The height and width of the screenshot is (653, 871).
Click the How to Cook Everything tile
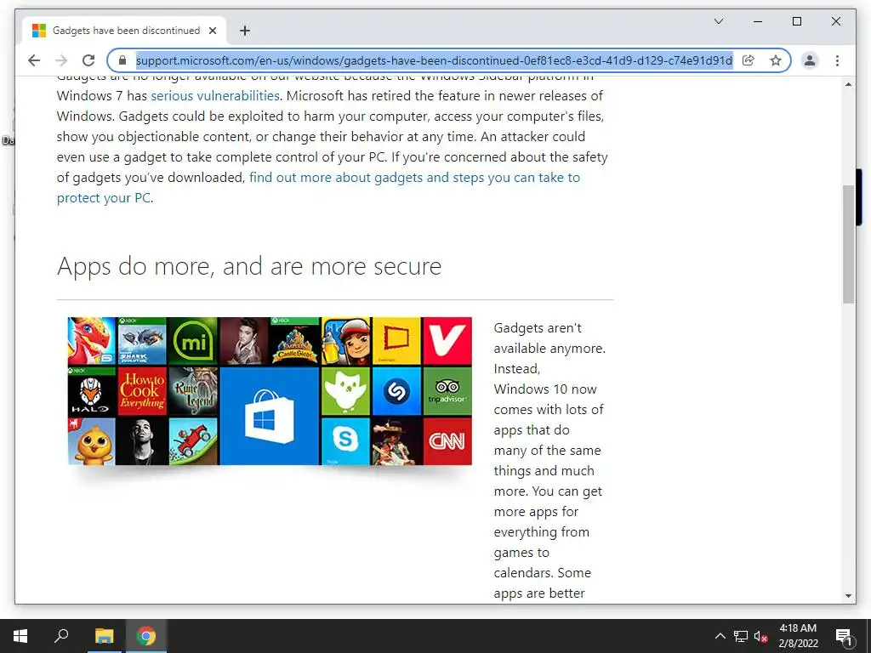click(142, 391)
